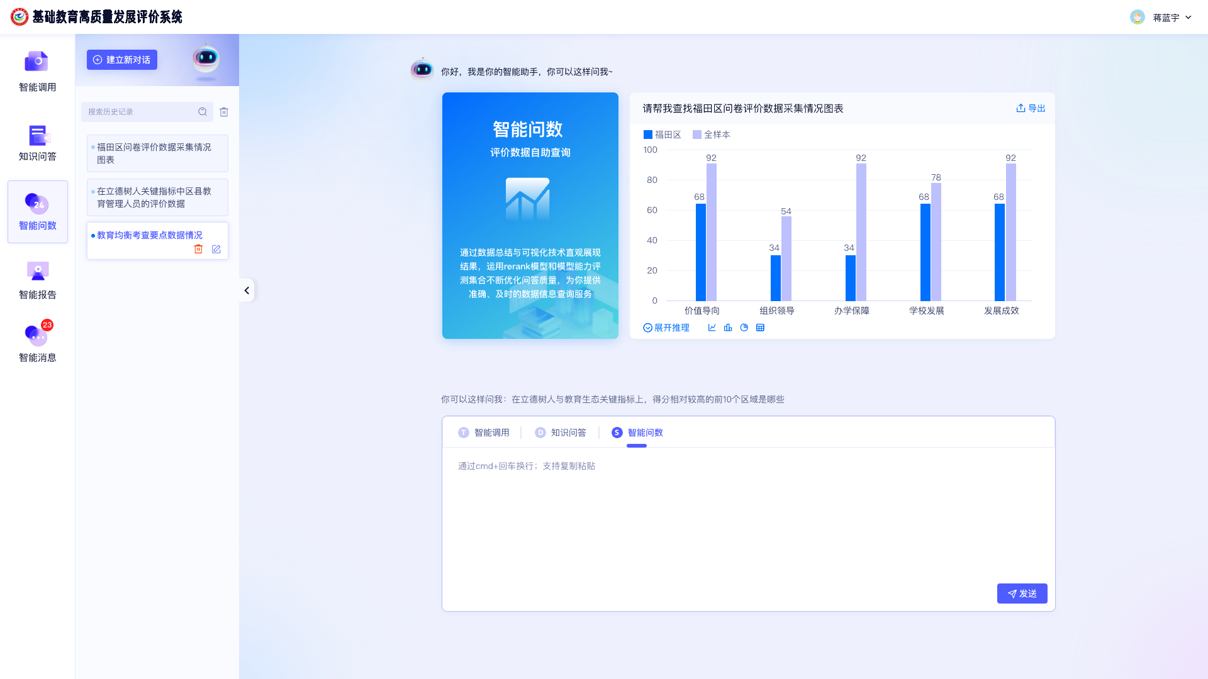Collapse the chat panel with the chevron
1208x679 pixels.
coord(247,290)
